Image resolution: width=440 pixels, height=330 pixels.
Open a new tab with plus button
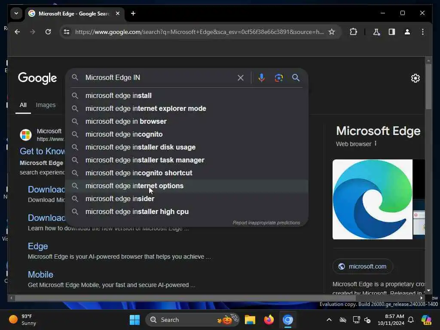133,13
